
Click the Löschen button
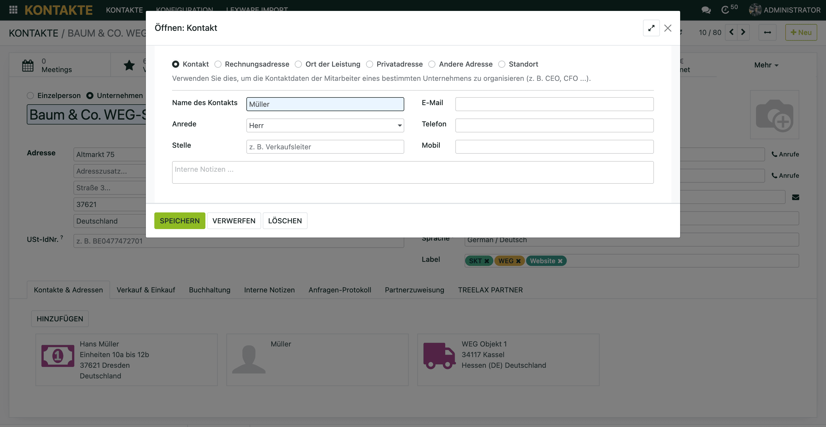coord(285,221)
